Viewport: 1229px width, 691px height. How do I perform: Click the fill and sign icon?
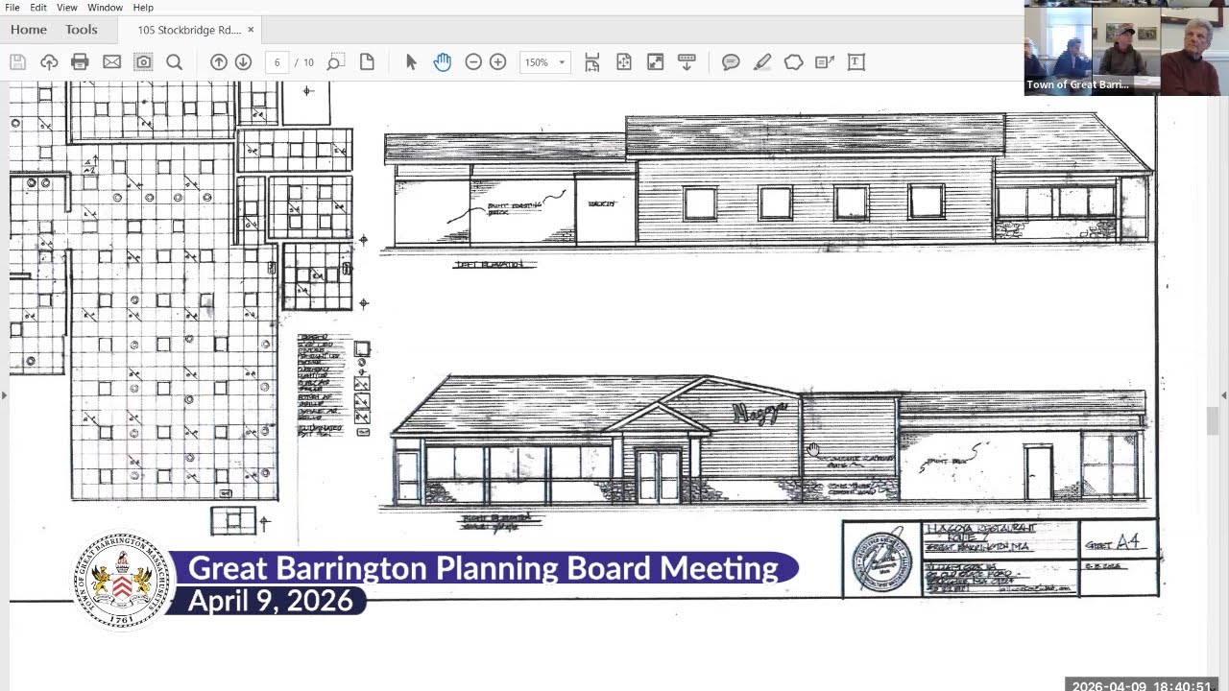825,62
